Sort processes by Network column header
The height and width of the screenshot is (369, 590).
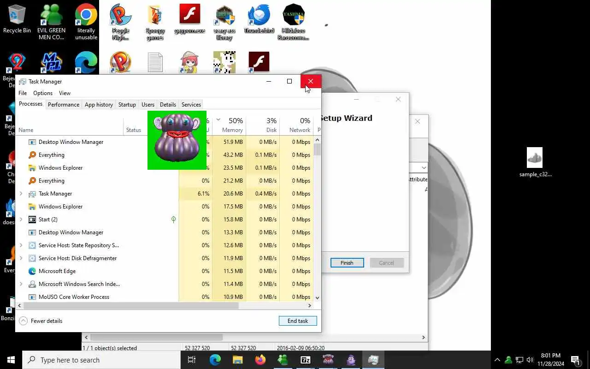(x=296, y=125)
